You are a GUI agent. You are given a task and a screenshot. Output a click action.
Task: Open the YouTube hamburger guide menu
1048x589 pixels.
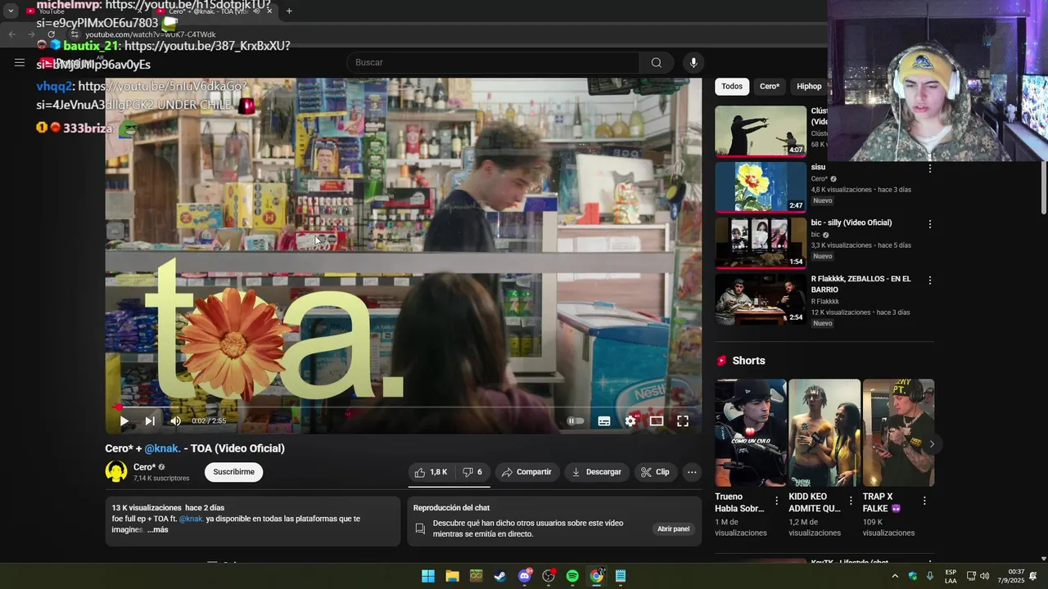[20, 62]
